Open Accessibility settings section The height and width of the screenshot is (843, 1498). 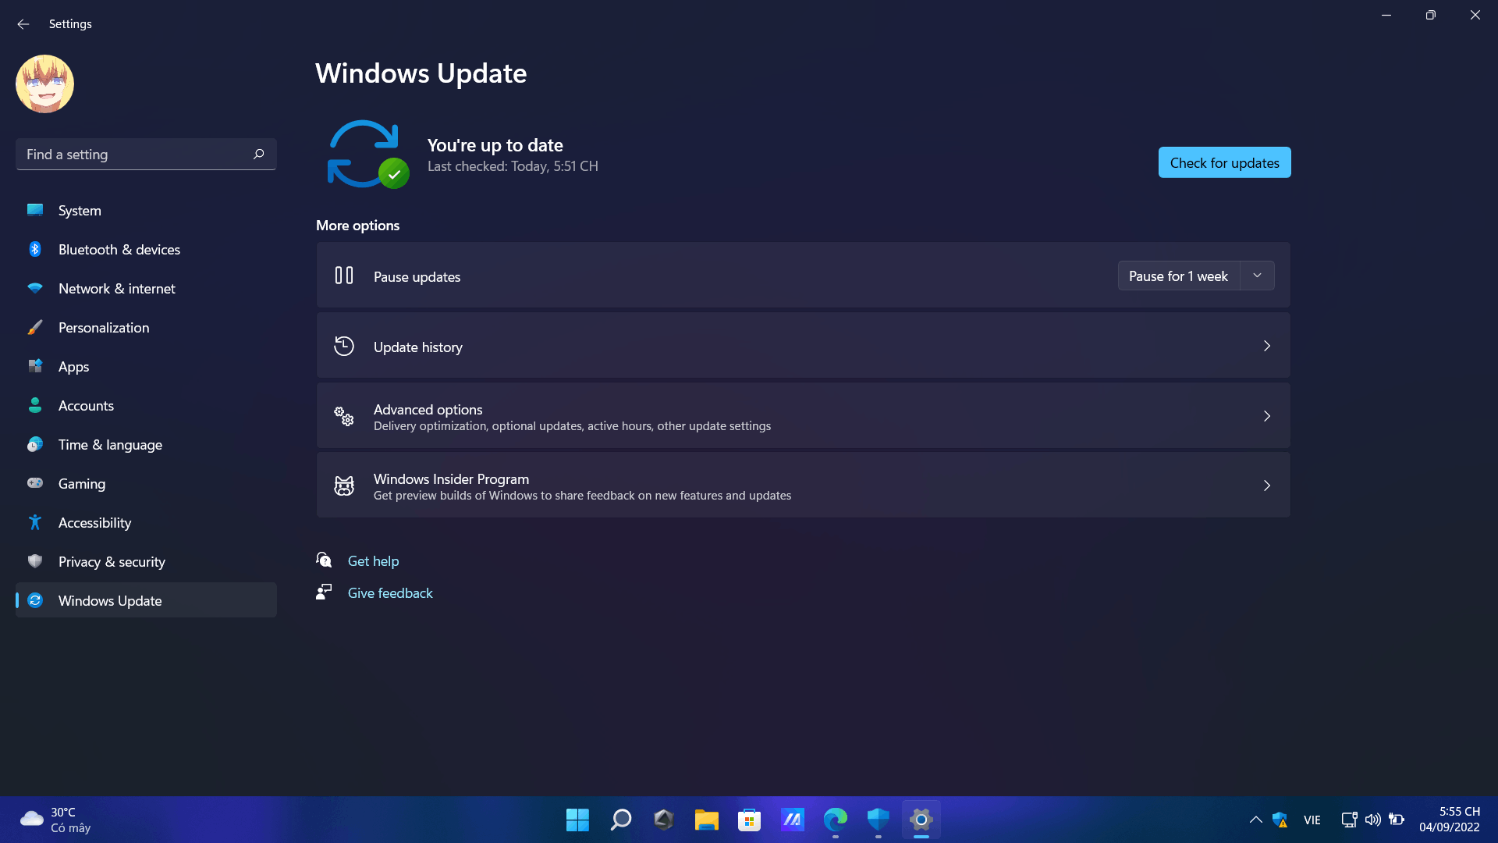(x=94, y=522)
